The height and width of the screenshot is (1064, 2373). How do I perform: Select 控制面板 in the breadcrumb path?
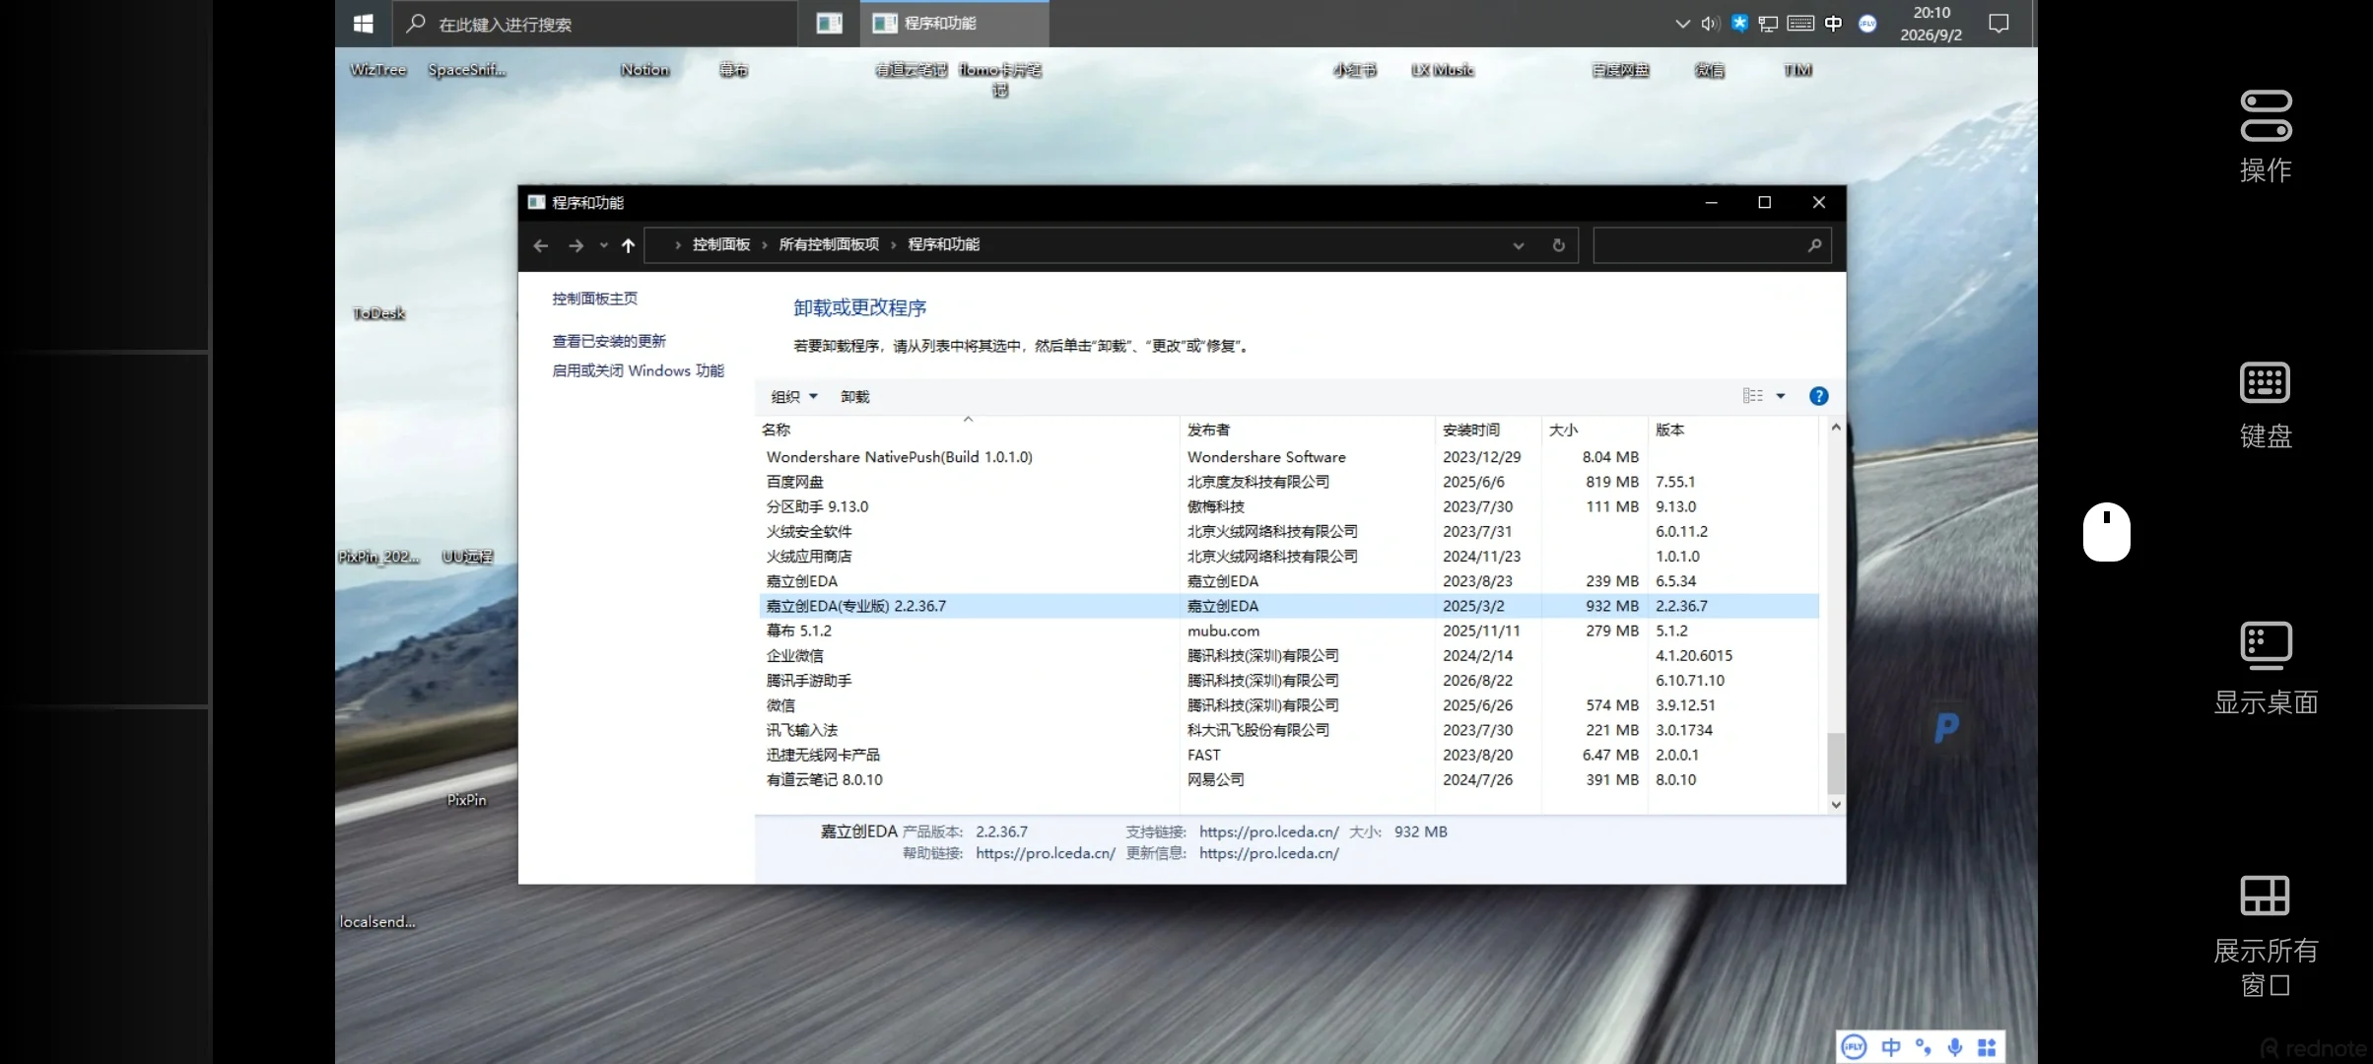720,244
